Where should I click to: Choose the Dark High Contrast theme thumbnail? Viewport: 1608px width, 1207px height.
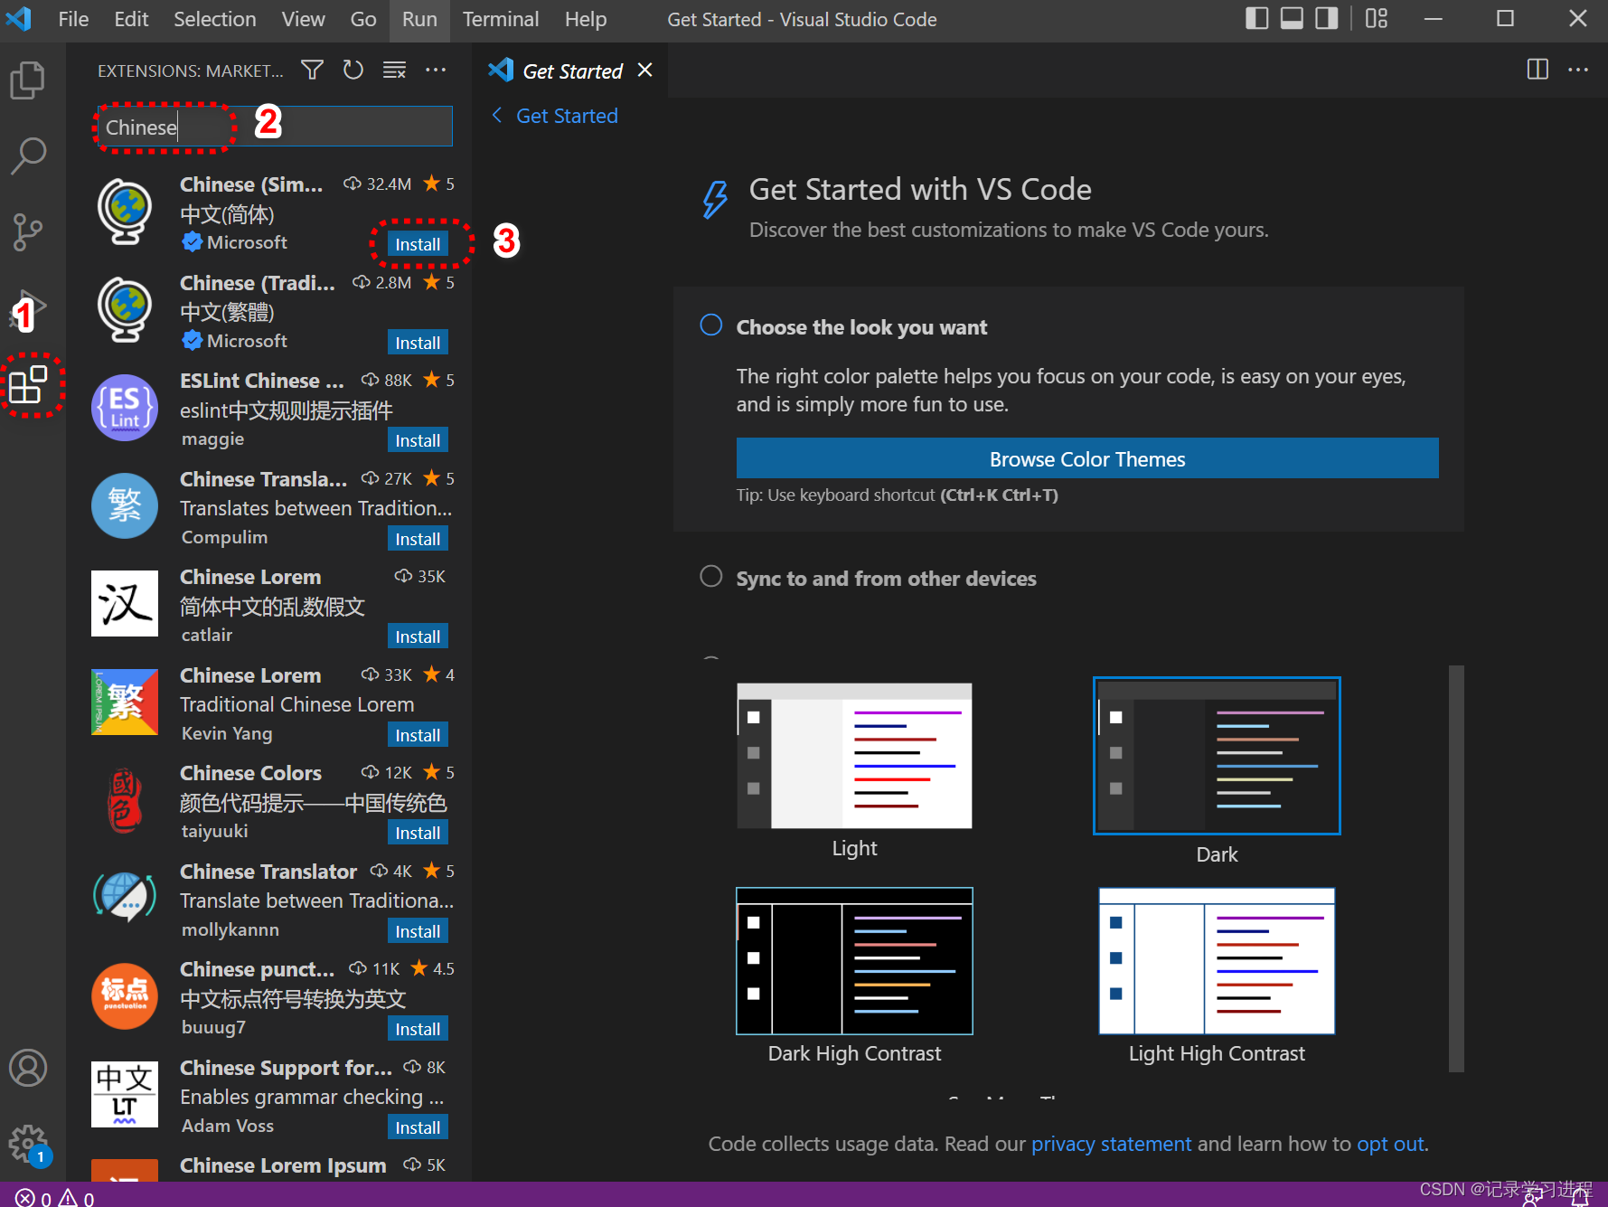[x=854, y=961]
